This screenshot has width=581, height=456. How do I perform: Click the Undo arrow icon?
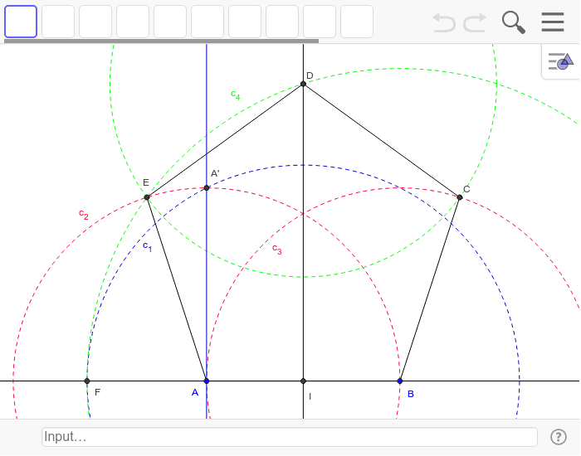pos(444,22)
